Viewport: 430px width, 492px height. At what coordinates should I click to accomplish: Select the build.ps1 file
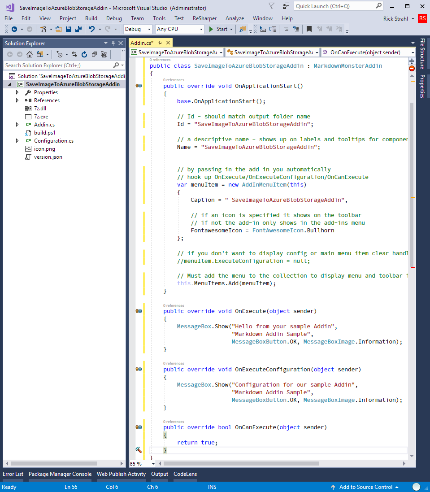point(44,133)
